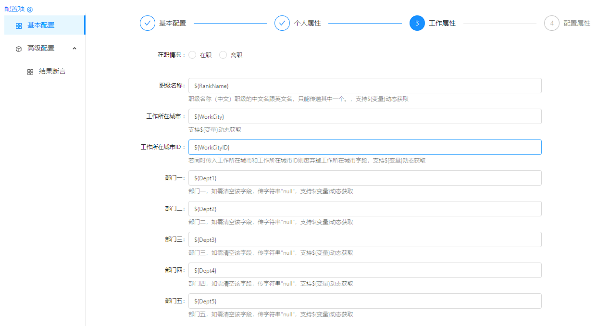Click the checkmark circle for 基本配置 step
610x326 pixels.
click(x=148, y=23)
